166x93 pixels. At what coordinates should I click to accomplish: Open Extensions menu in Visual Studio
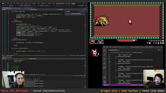click(x=43, y=3)
